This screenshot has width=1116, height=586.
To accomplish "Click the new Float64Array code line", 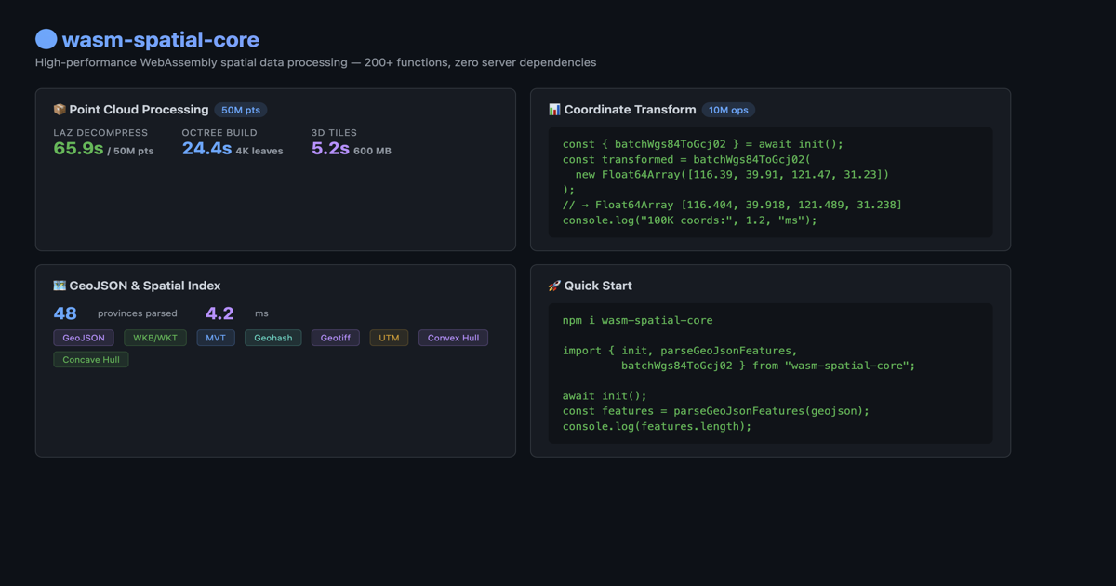I will (x=732, y=174).
